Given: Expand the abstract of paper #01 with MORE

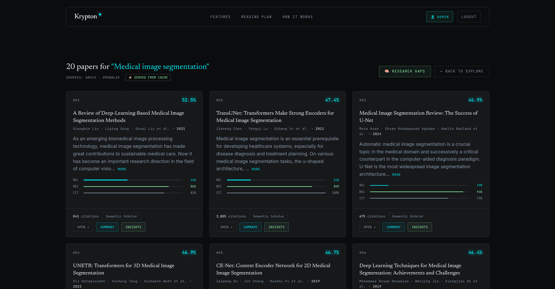Looking at the screenshot, I should (122, 169).
